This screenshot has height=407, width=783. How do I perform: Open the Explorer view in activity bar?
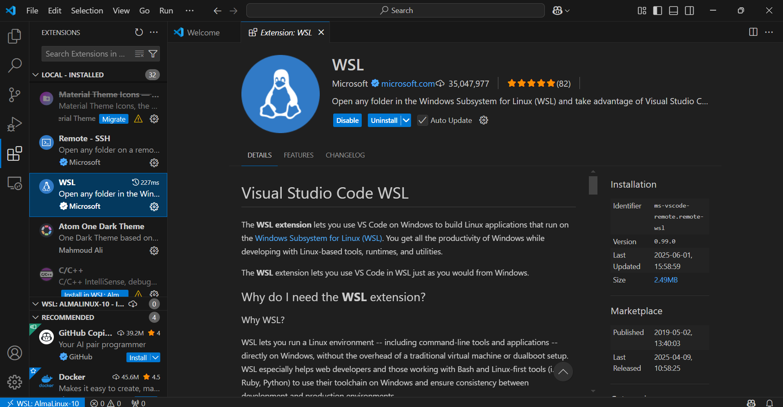(15, 36)
